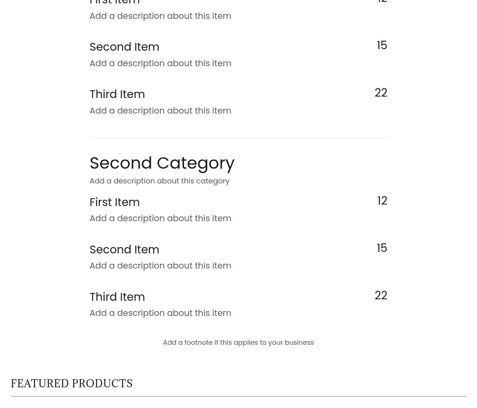Click the Featured Products heading
The image size is (477, 408).
pyautogui.click(x=72, y=384)
